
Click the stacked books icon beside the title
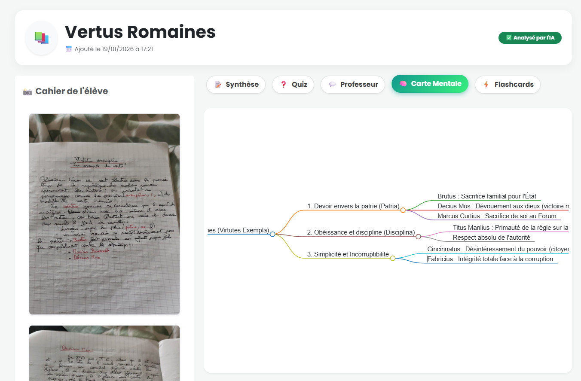[x=41, y=38]
